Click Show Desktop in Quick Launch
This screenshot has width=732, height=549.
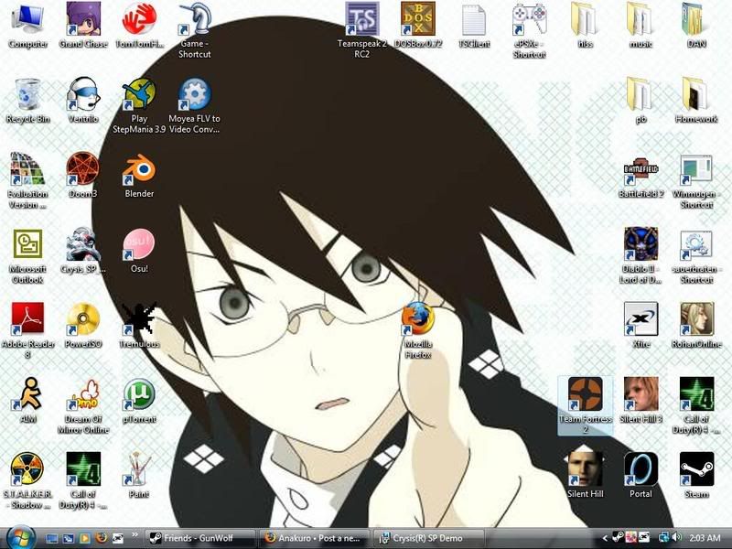point(52,538)
